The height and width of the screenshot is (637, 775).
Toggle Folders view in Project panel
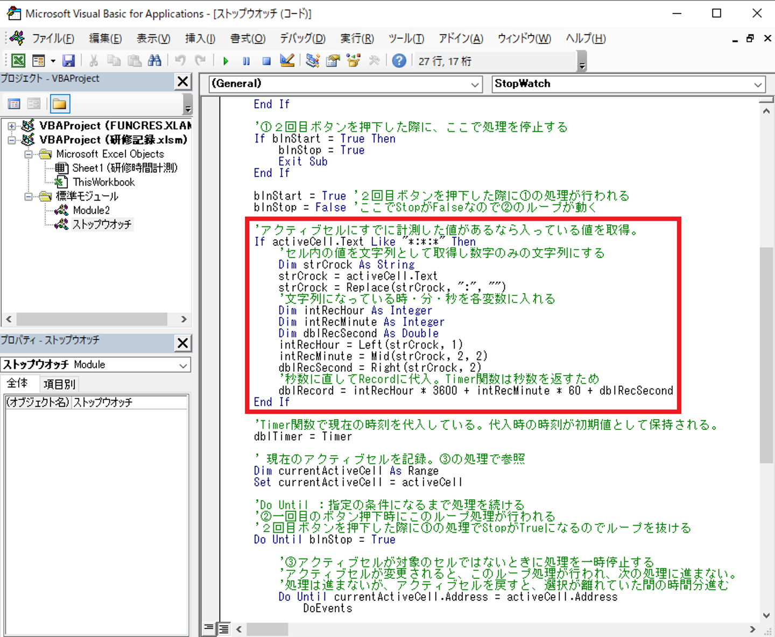[x=60, y=104]
